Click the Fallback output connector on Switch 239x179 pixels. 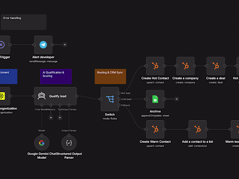pos(119,105)
